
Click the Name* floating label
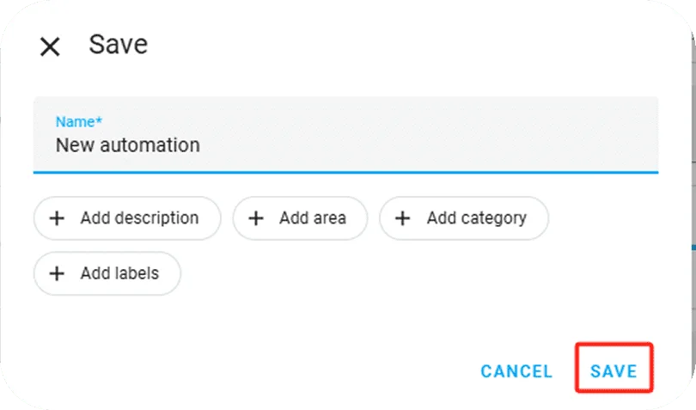click(x=79, y=122)
